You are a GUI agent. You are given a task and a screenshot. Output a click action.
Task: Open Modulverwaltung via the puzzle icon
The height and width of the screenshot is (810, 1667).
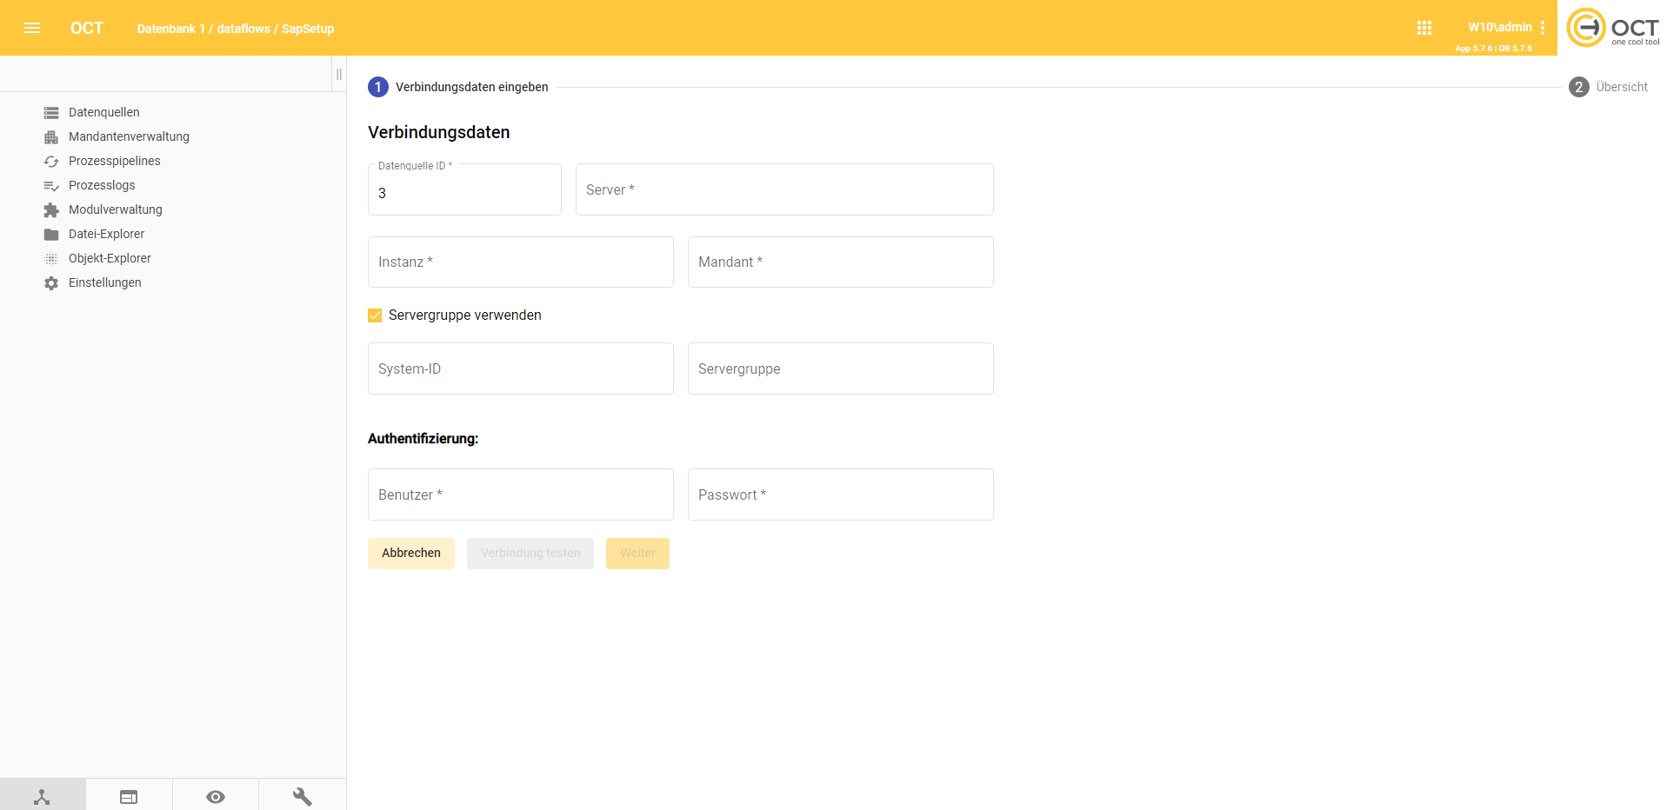[52, 209]
